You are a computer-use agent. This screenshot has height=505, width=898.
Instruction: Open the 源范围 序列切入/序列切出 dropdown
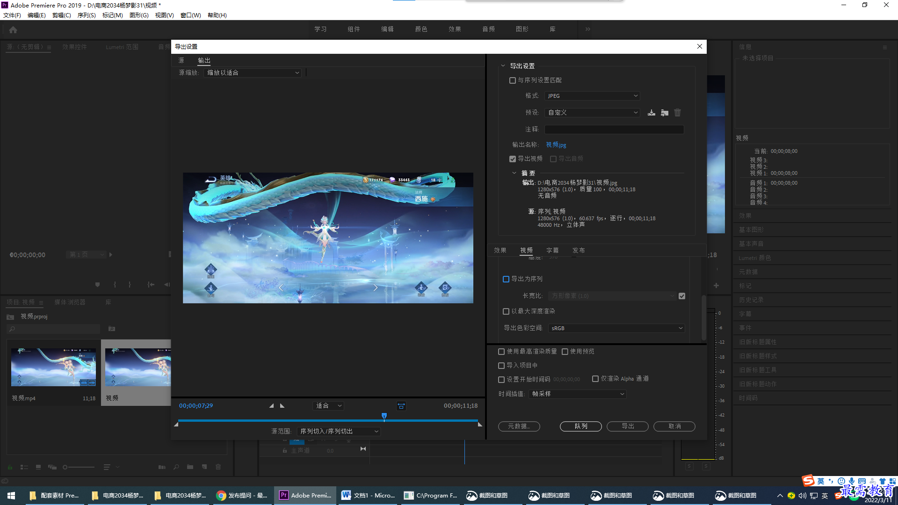pos(339,432)
